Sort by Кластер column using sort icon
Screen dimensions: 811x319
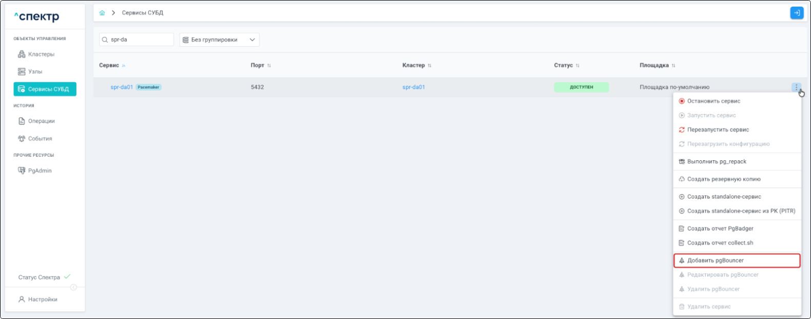coord(430,66)
